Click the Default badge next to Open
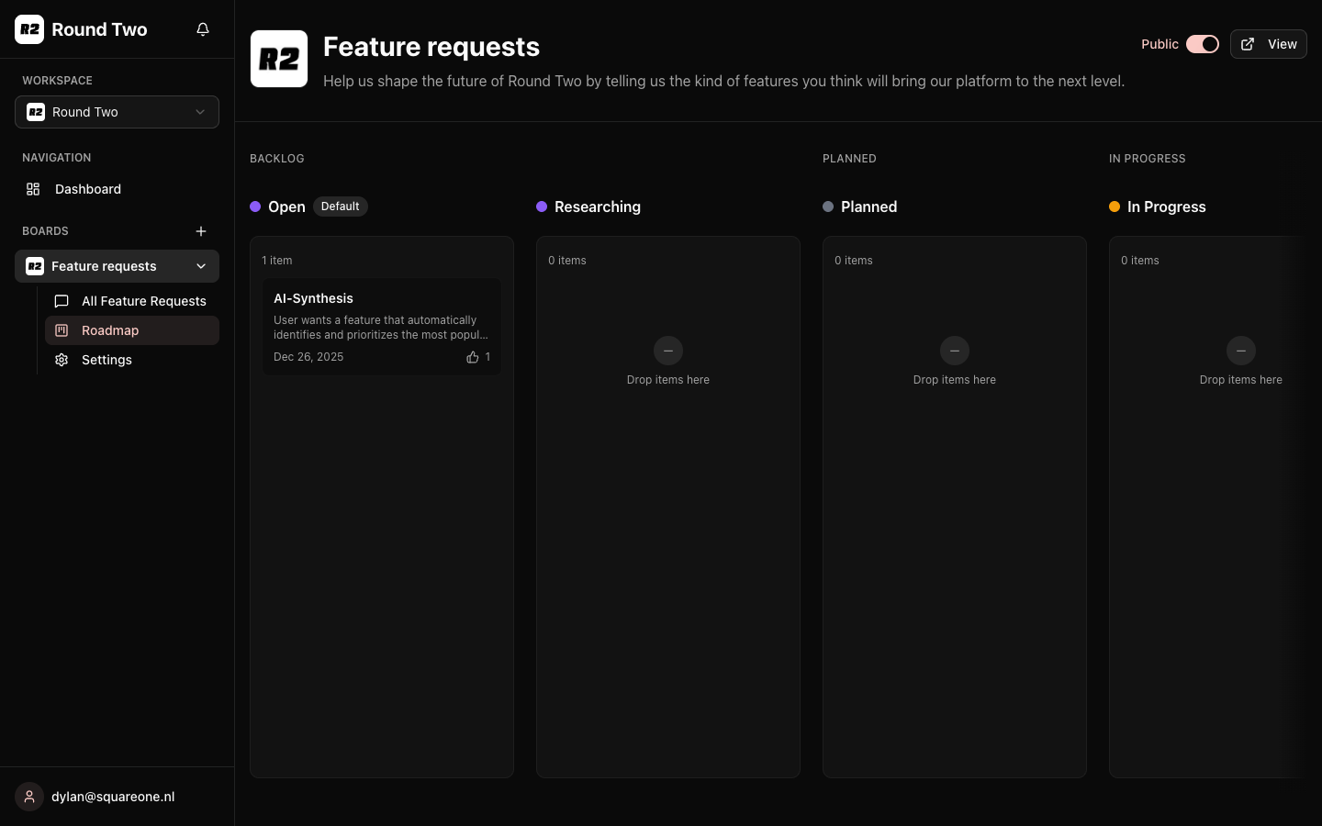Image resolution: width=1322 pixels, height=826 pixels. click(340, 206)
